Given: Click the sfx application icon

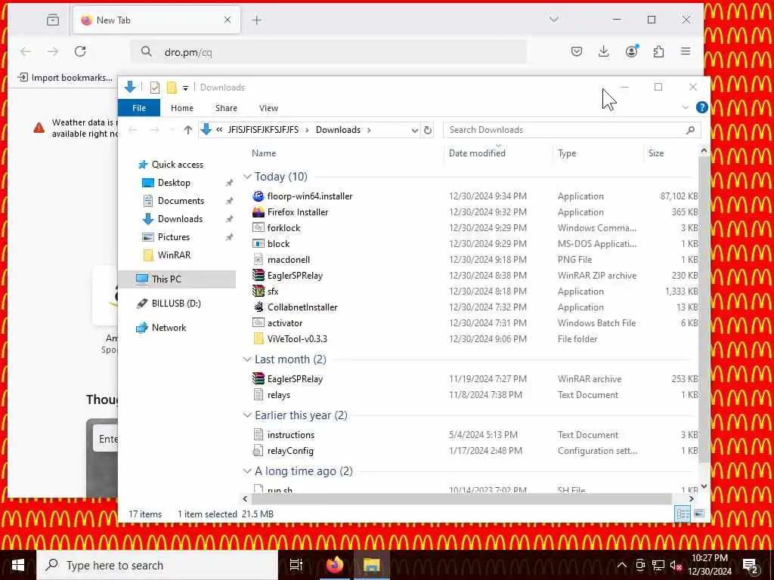Looking at the screenshot, I should tap(259, 291).
